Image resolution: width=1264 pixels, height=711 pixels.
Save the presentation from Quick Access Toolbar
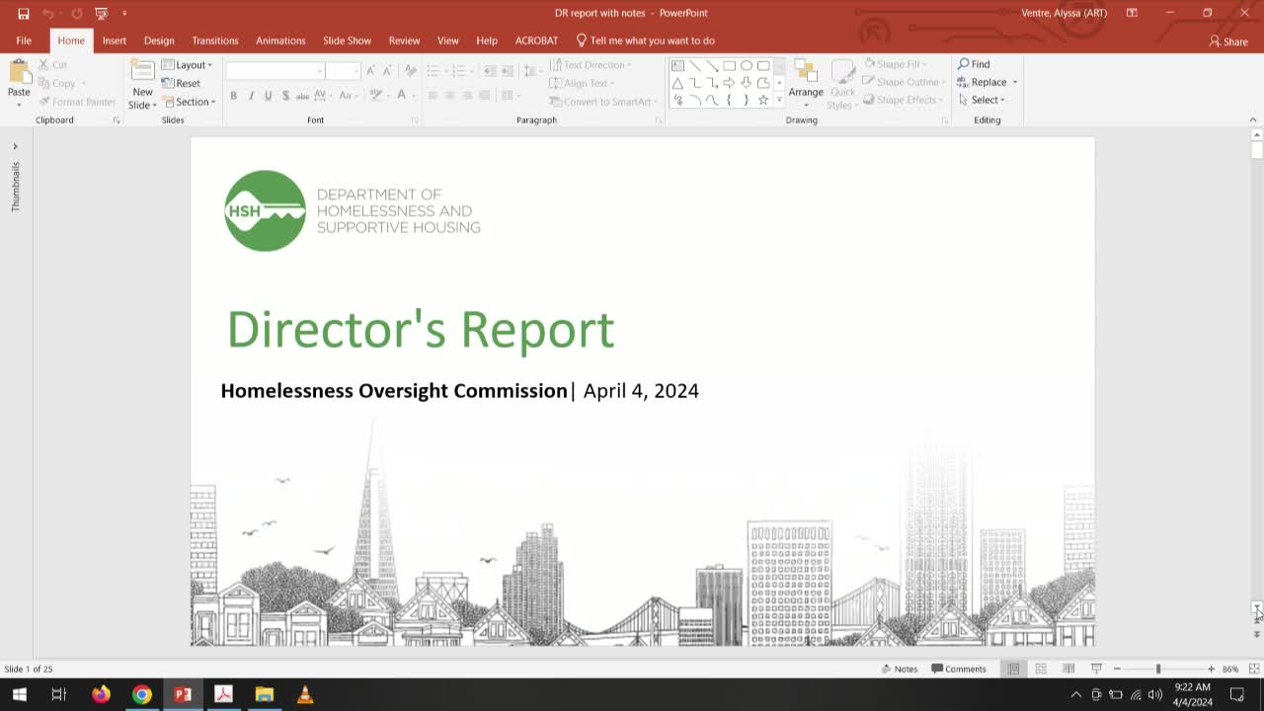[x=24, y=13]
